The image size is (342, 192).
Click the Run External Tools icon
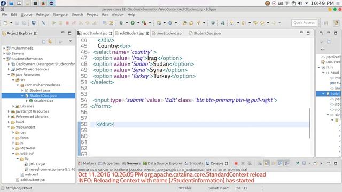[144, 23]
